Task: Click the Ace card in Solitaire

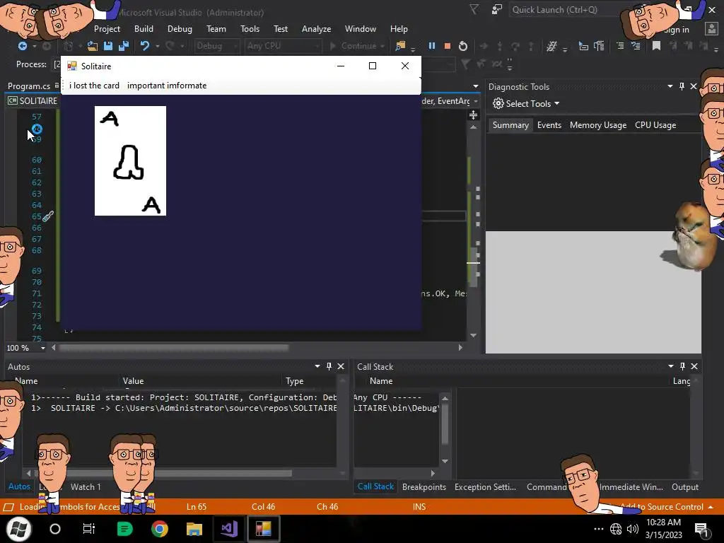Action: [130, 160]
